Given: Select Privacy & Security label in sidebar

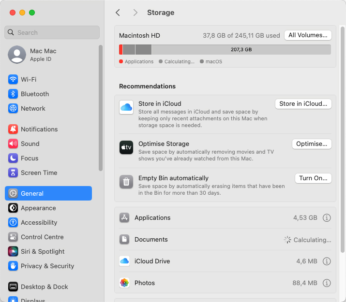Looking at the screenshot, I should (x=47, y=266).
